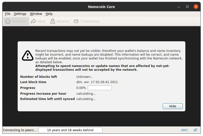Click the NMC unit selector
This screenshot has height=136, width=203.
185,130
